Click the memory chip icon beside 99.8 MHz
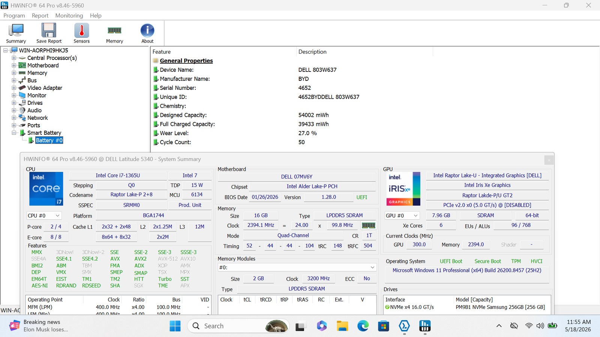The height and width of the screenshot is (337, 600). (x=368, y=225)
